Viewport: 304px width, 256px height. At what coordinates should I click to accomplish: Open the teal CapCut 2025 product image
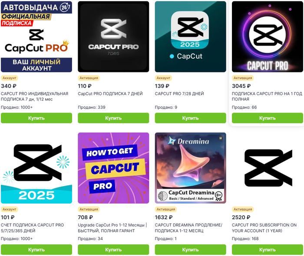point(190,37)
